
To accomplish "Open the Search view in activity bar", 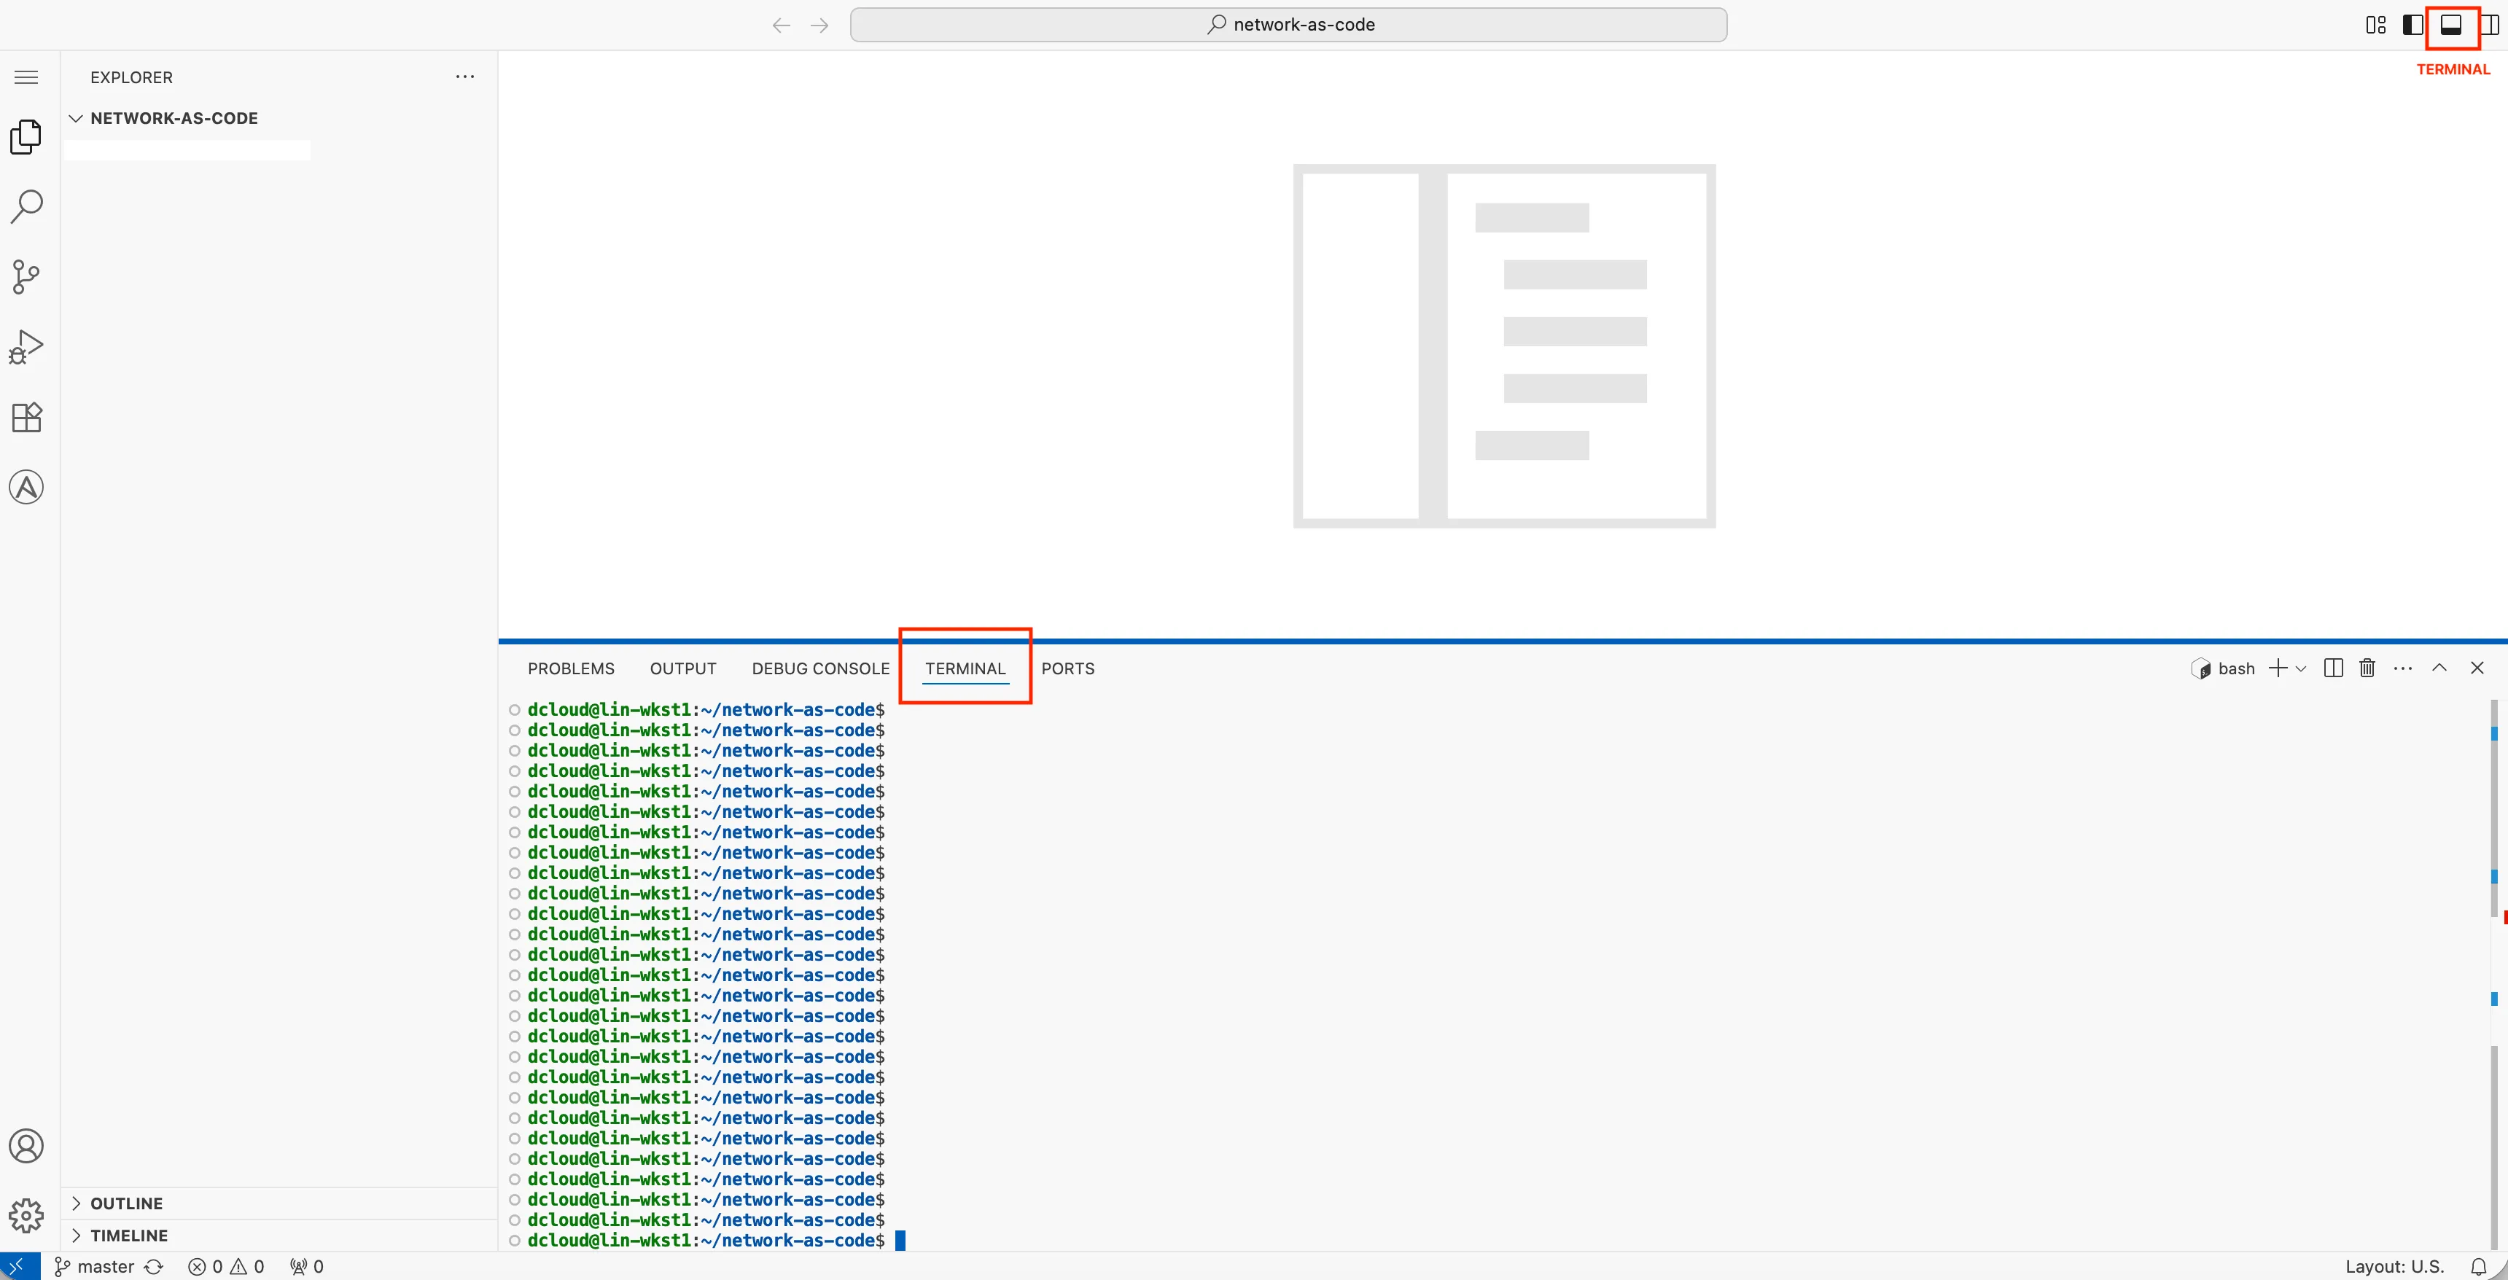I will 26,206.
